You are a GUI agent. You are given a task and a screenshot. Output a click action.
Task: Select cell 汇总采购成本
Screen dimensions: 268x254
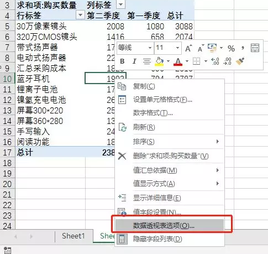click(50, 68)
